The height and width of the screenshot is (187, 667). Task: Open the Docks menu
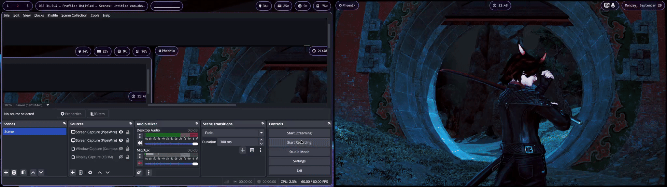click(x=39, y=15)
